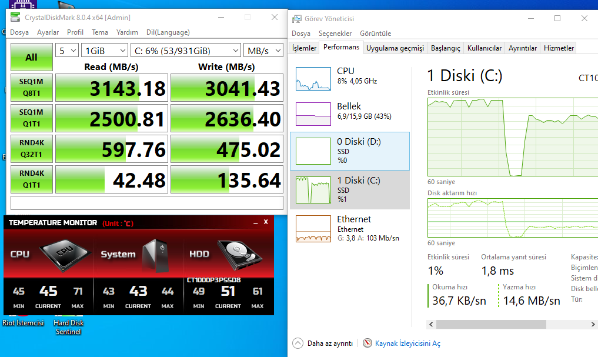Open the Dil(Language) menu
598x357 pixels.
tap(168, 32)
